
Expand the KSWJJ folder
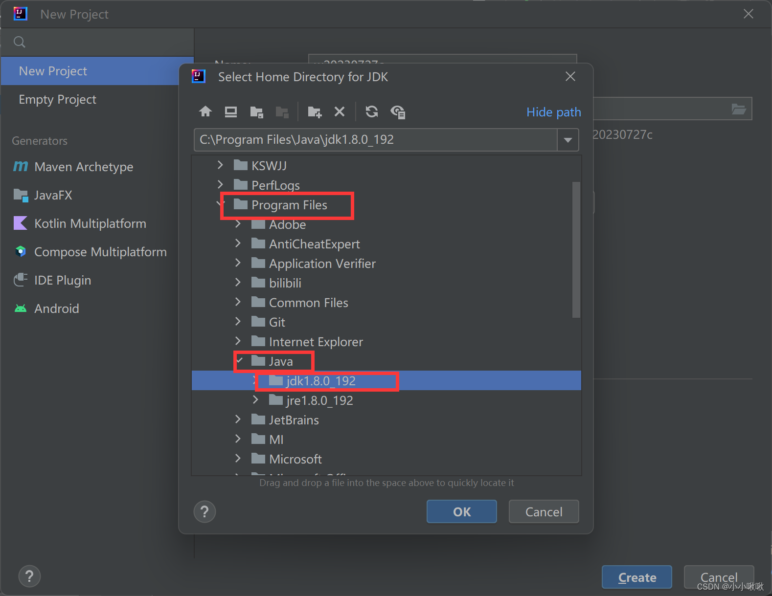click(220, 165)
